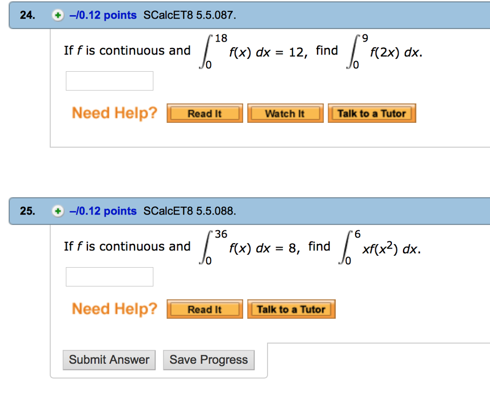
Task: Open the Read It help for problem 24
Action: point(204,113)
